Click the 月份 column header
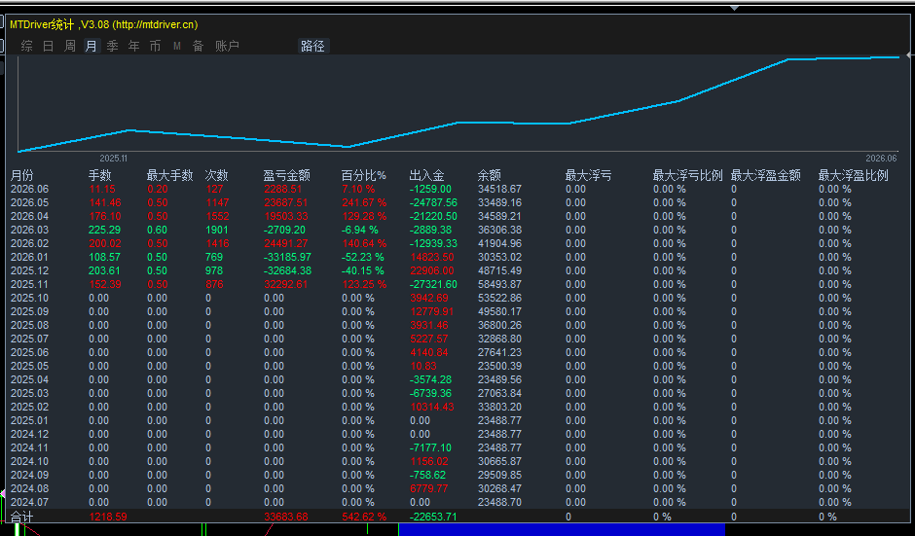915x536 pixels. click(x=22, y=175)
